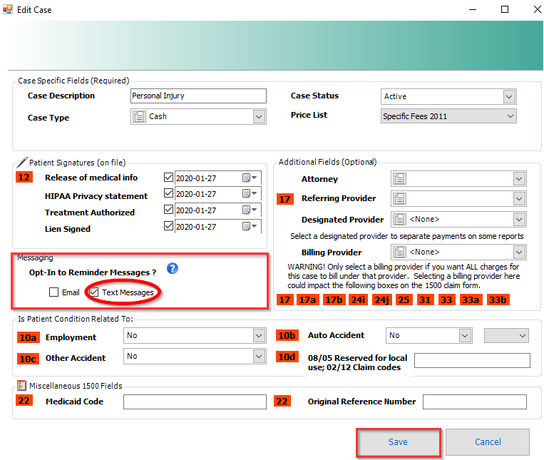
Task: Click the blue help icon beside Opt-In question
Action: point(172,269)
